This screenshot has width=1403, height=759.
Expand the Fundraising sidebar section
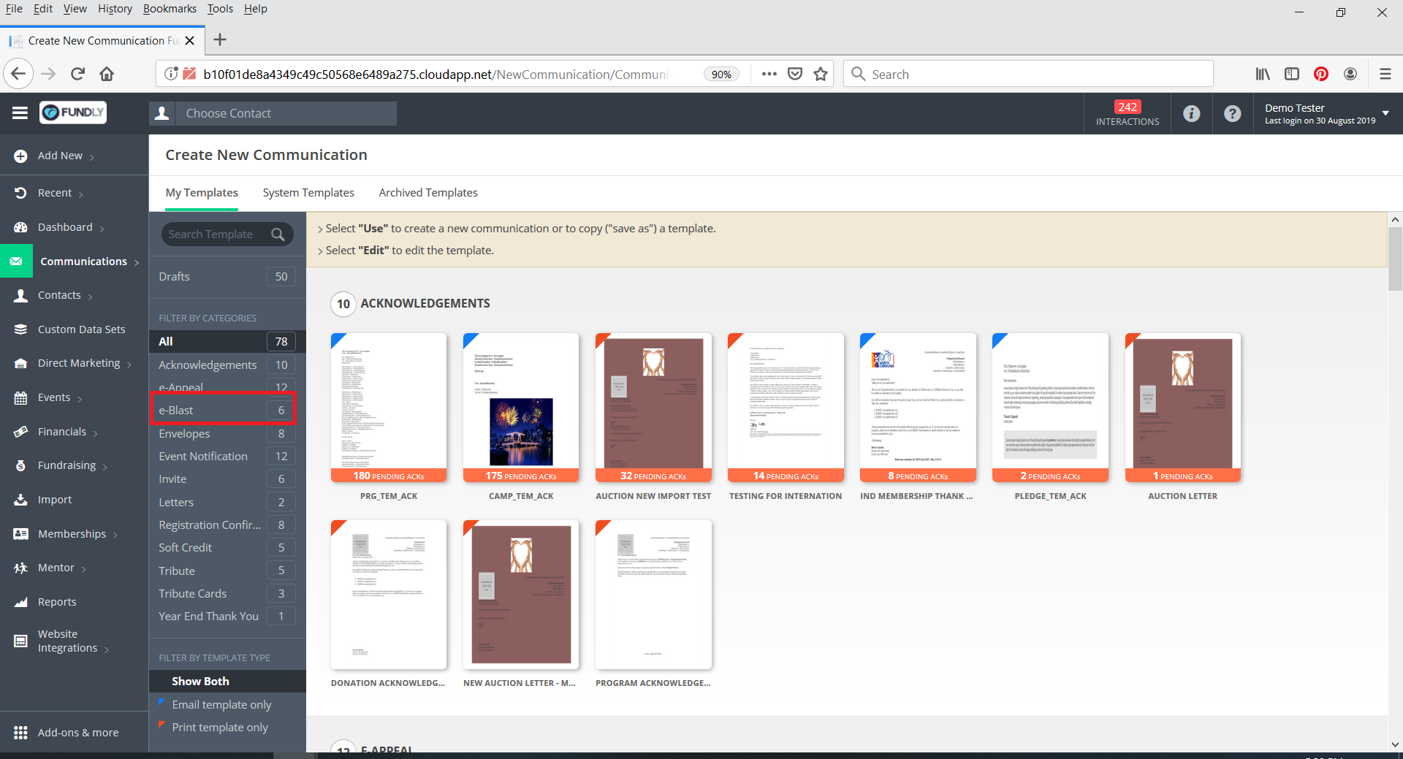point(66,465)
